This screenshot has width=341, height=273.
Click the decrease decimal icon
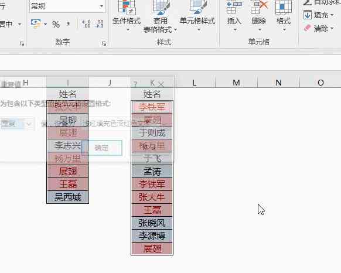click(99, 24)
